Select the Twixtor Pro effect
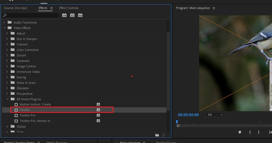 pyautogui.click(x=28, y=115)
